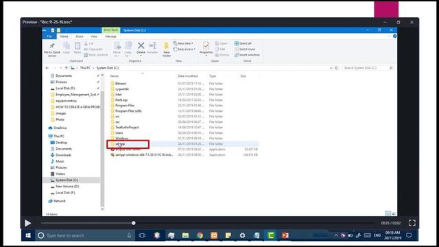Select the Users folder
This screenshot has width=439, height=247.
(119, 132)
